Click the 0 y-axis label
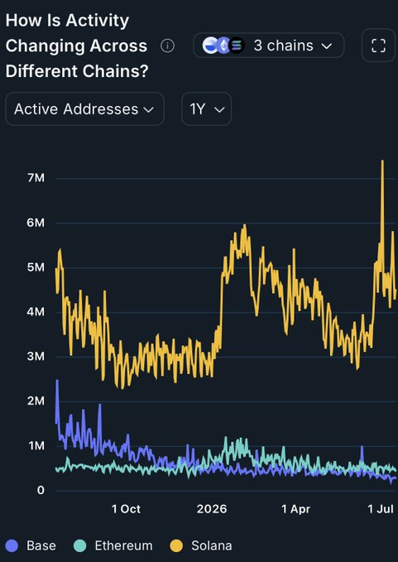This screenshot has height=562, width=398. click(41, 490)
